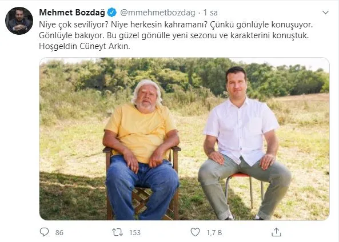This screenshot has width=339, height=242.
Task: Click the retweet count 153
Action: point(135,232)
